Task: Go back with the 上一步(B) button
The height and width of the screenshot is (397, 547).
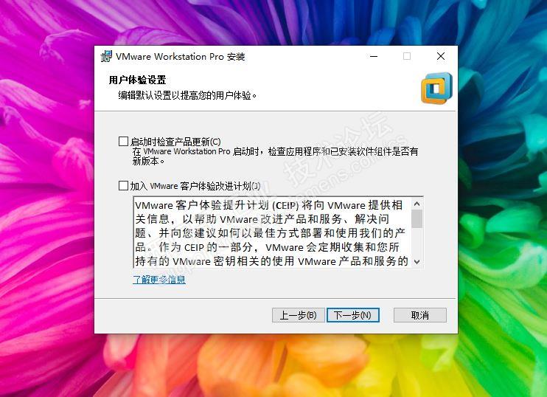Action: (x=299, y=315)
